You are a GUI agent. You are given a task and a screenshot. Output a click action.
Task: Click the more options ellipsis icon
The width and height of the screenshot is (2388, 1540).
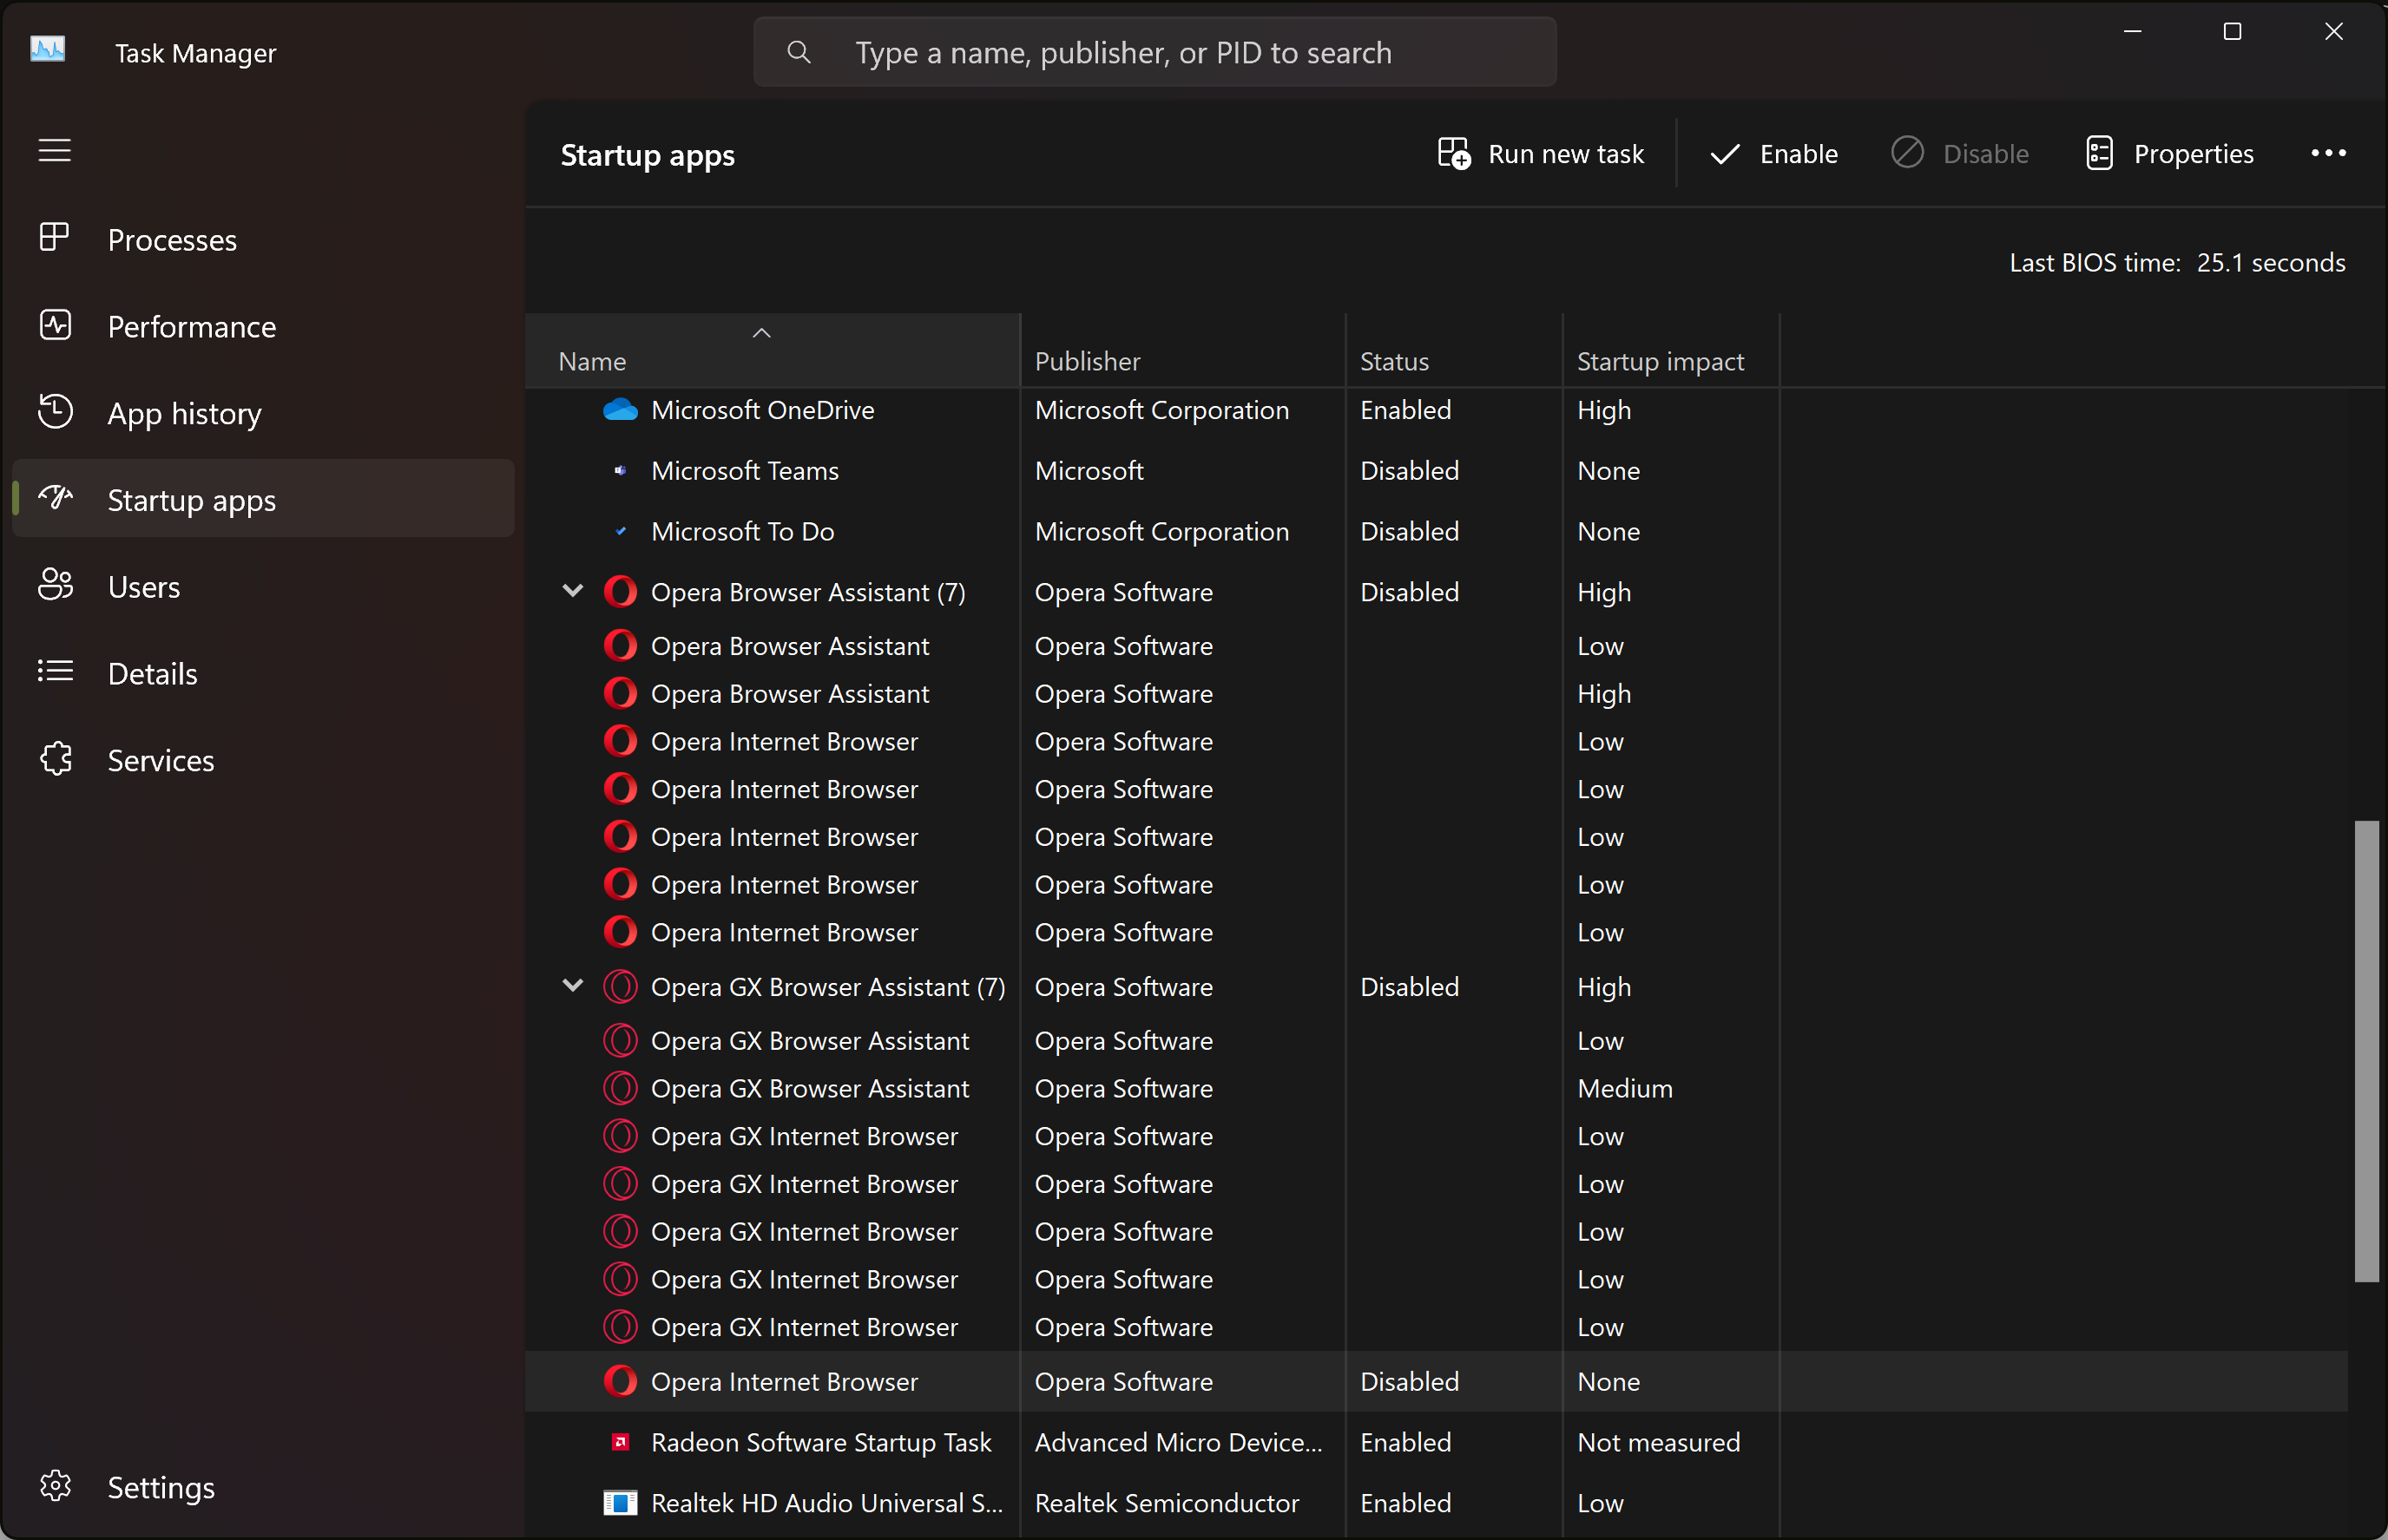(x=2328, y=153)
